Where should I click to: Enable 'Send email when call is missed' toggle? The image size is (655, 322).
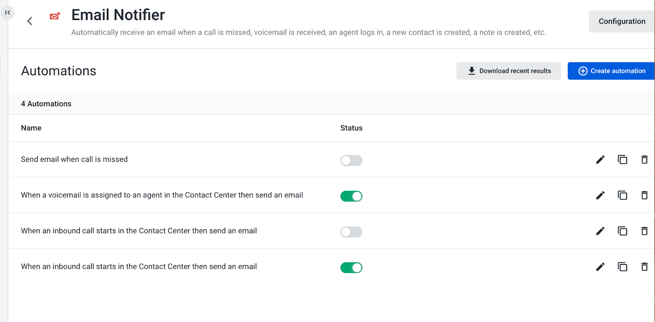pyautogui.click(x=351, y=161)
